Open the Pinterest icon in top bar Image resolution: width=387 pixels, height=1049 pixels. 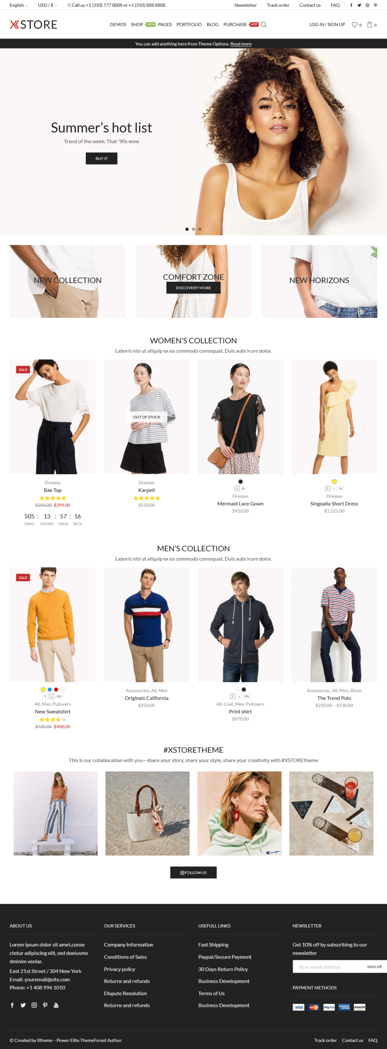click(x=375, y=5)
